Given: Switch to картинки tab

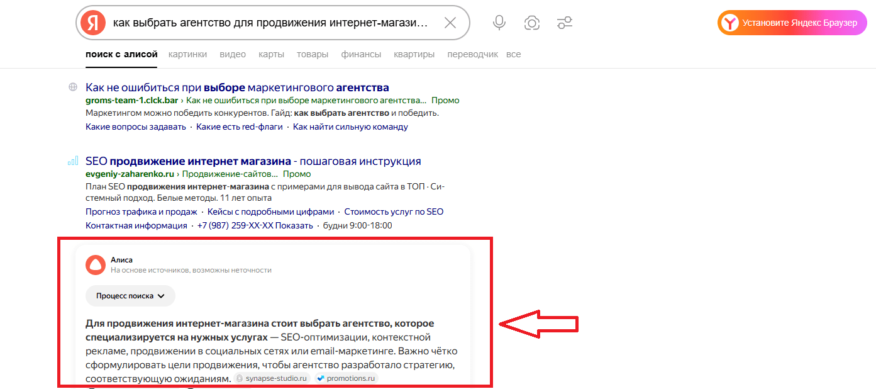Looking at the screenshot, I should click(x=187, y=54).
